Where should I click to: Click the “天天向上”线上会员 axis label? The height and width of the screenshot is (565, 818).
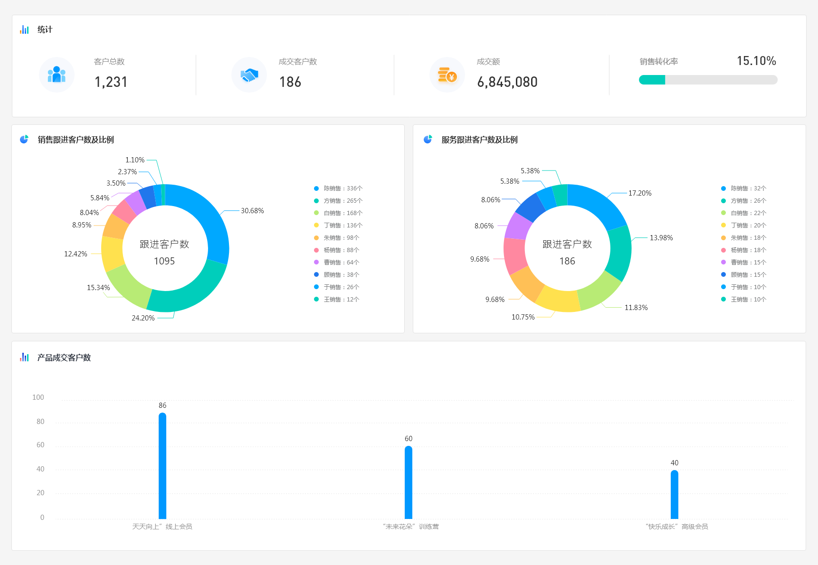162,527
